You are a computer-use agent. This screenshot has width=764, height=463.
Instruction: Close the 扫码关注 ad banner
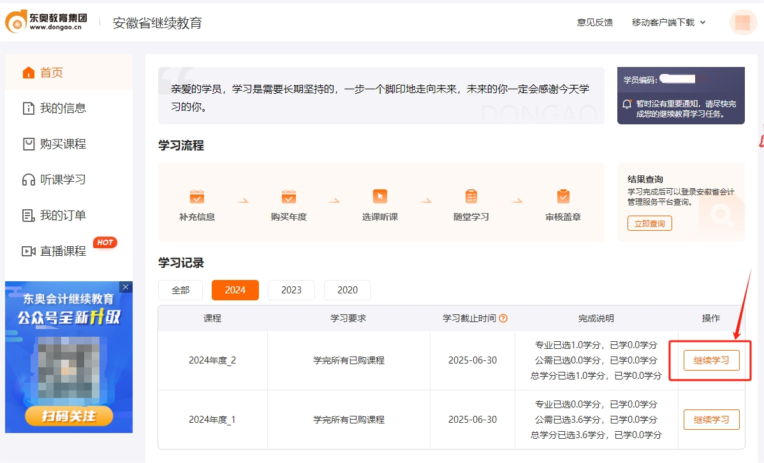[125, 287]
